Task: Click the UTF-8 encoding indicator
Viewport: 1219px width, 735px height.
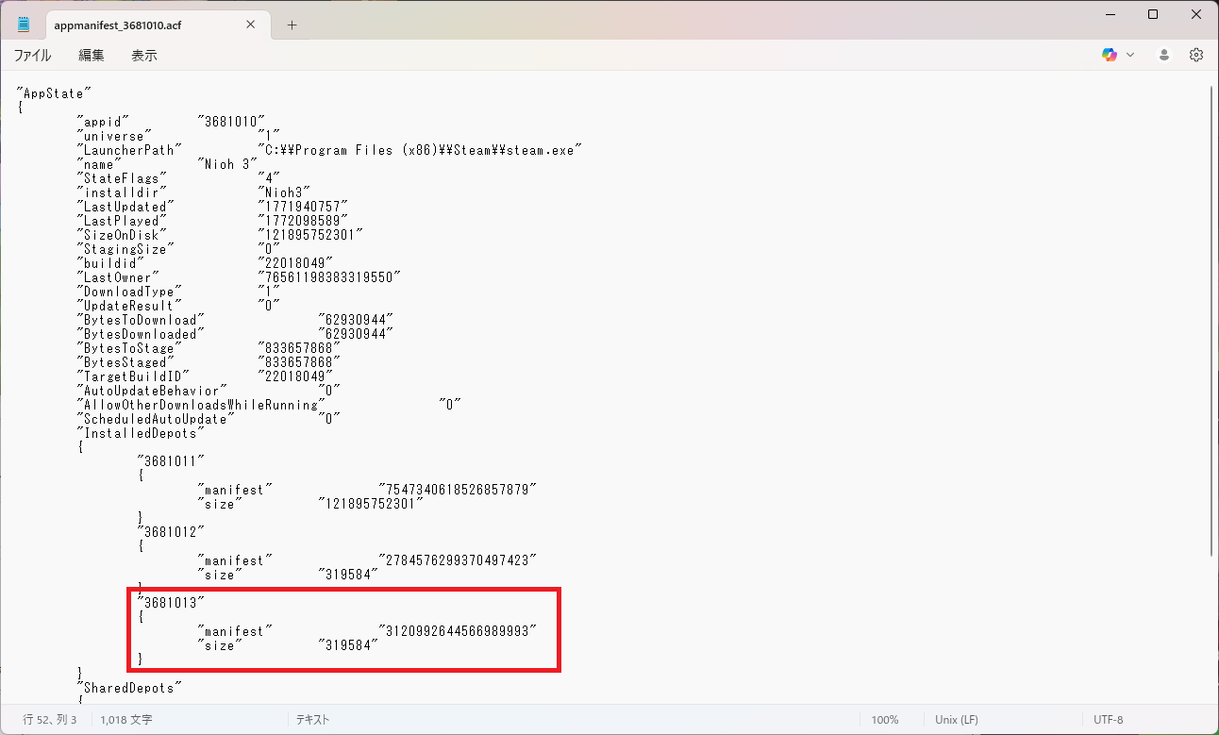Action: (x=1108, y=720)
